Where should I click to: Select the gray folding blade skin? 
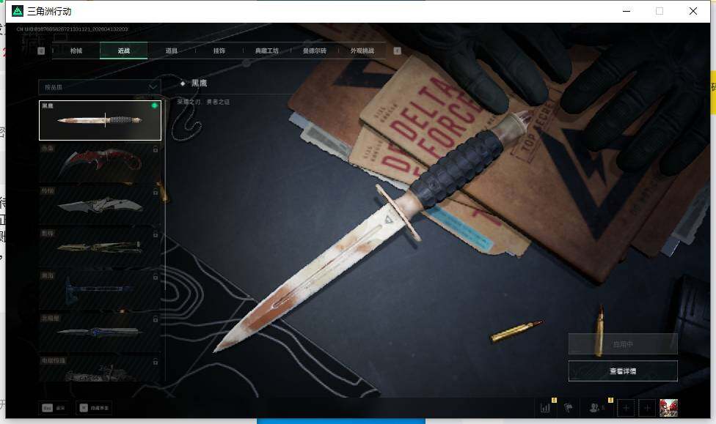(x=100, y=206)
